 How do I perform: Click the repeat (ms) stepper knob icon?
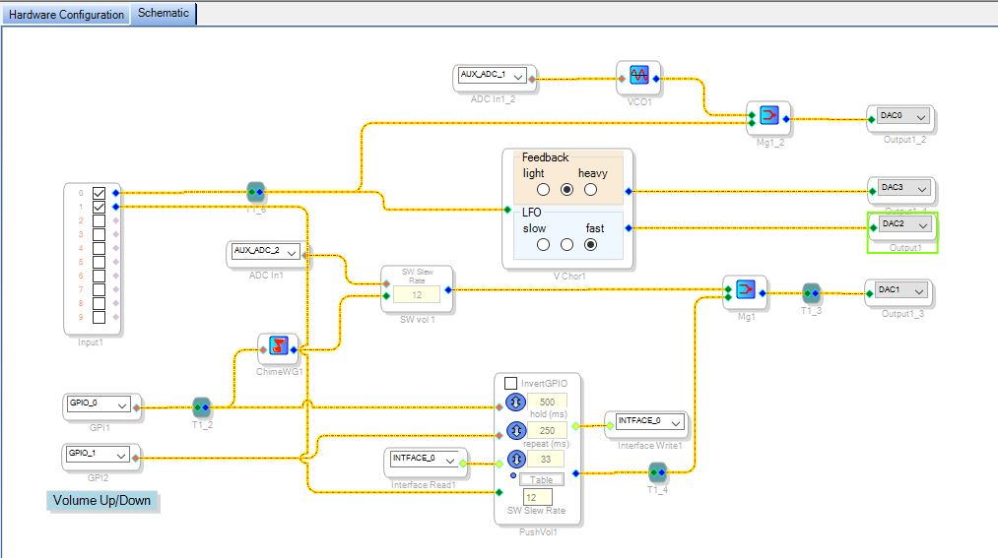pos(515,431)
